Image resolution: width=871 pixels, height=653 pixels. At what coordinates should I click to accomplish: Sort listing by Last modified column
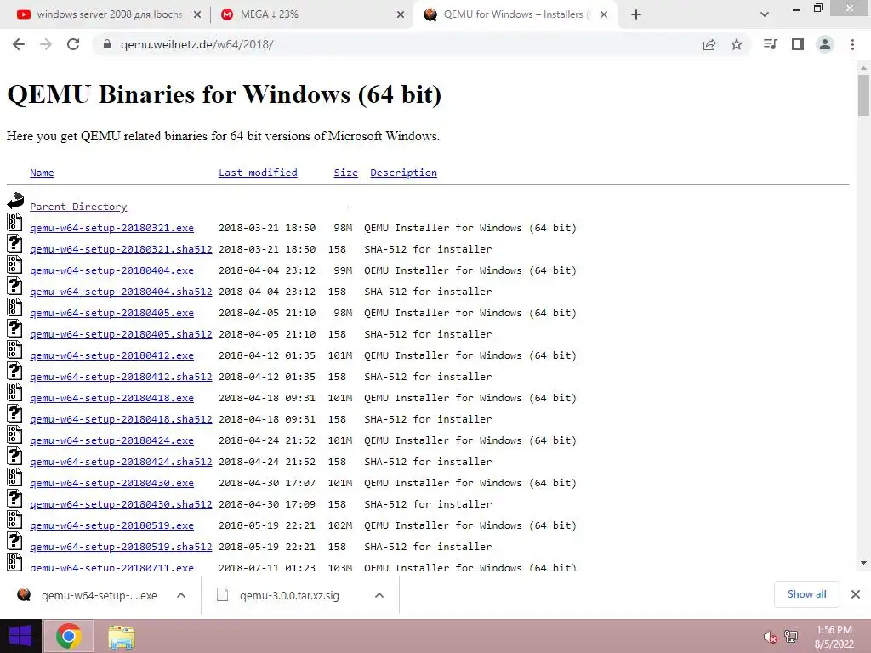(x=258, y=173)
